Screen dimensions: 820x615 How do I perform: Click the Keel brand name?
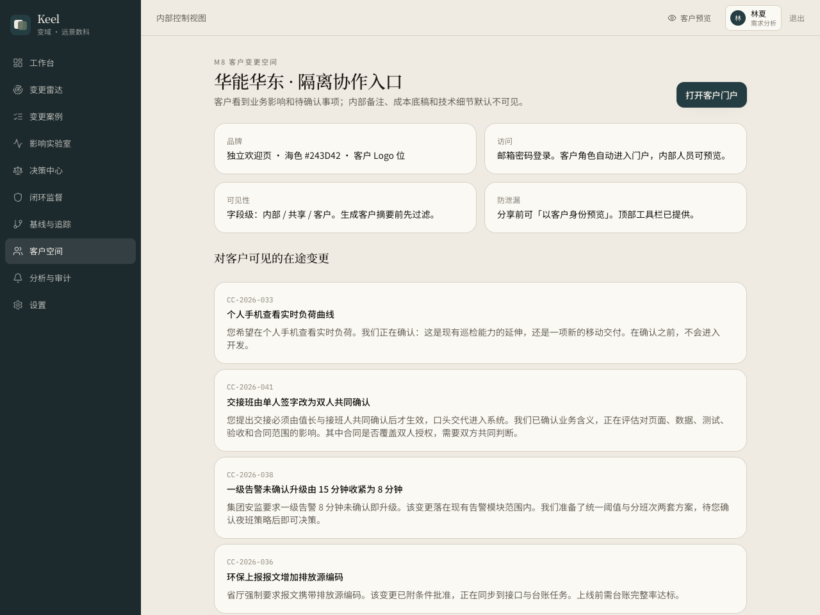click(48, 19)
